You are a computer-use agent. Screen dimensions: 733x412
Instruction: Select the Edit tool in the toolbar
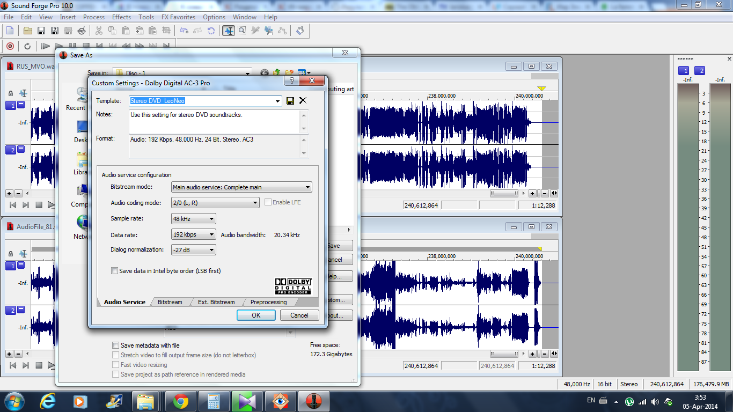coord(229,31)
